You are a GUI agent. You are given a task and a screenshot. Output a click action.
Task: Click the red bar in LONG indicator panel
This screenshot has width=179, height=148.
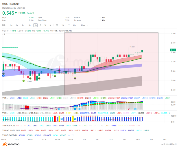(55, 119)
